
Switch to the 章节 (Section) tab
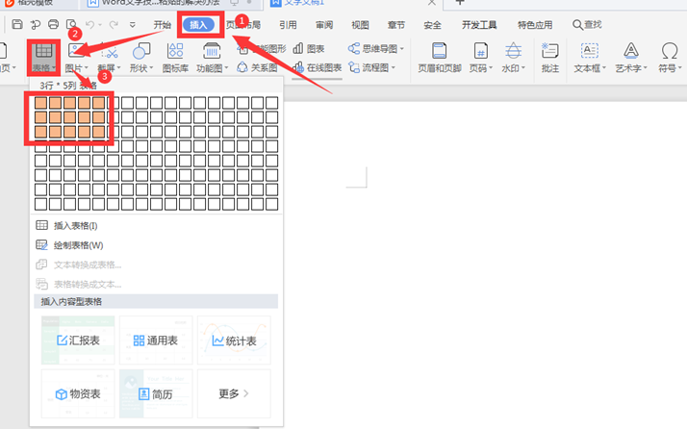[x=396, y=25]
